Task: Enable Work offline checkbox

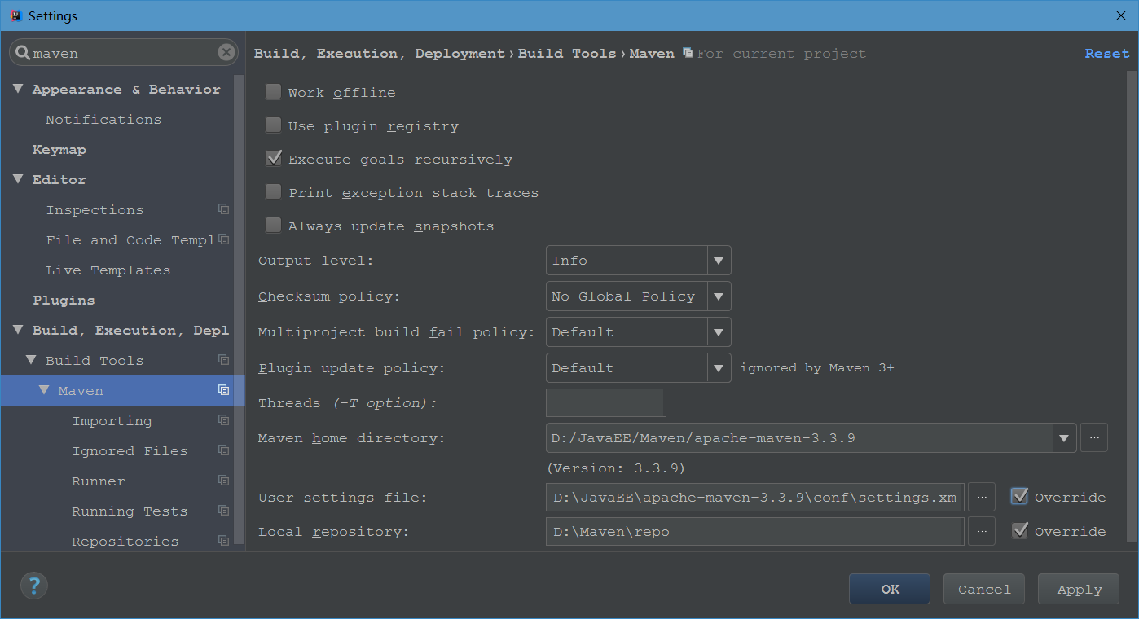Action: click(273, 92)
